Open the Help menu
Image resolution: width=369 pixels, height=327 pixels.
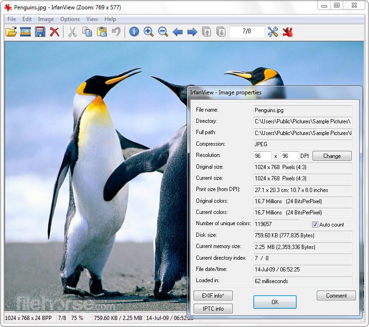pos(110,19)
